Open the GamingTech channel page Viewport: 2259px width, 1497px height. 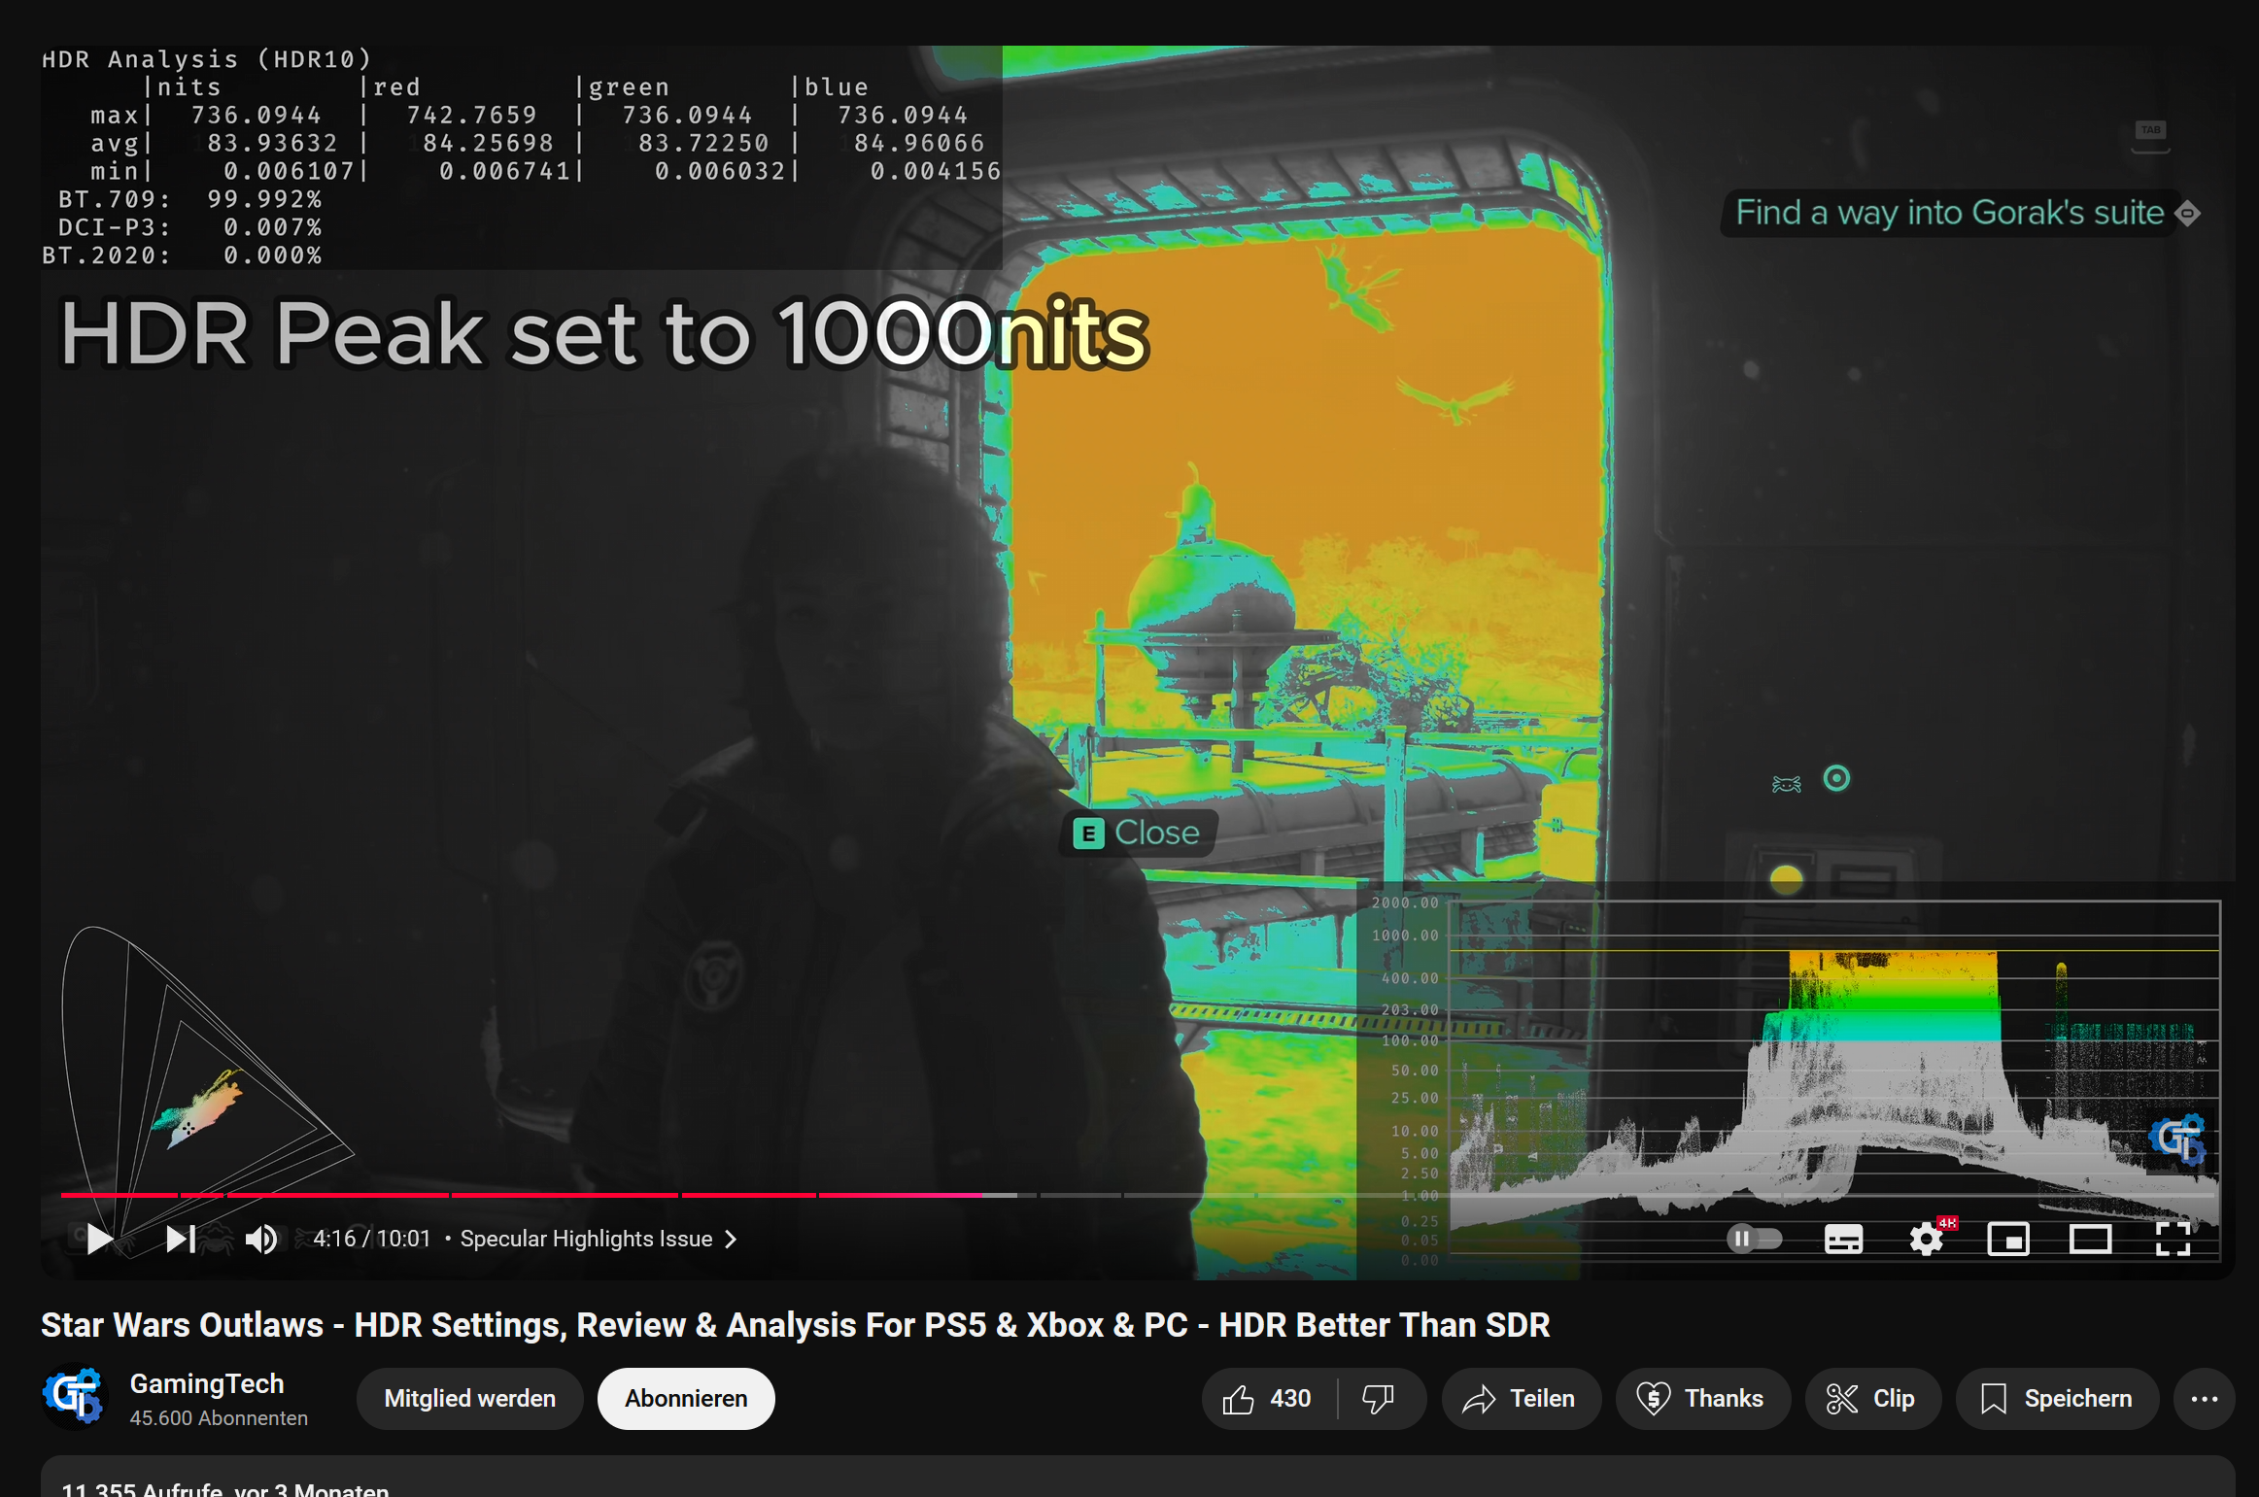207,1383
